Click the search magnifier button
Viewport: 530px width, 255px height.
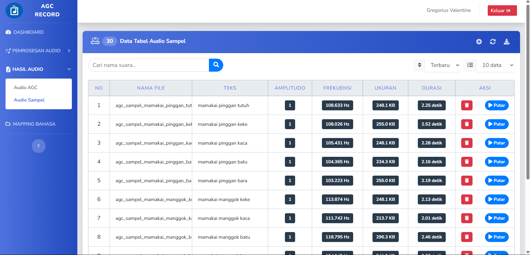click(216, 65)
